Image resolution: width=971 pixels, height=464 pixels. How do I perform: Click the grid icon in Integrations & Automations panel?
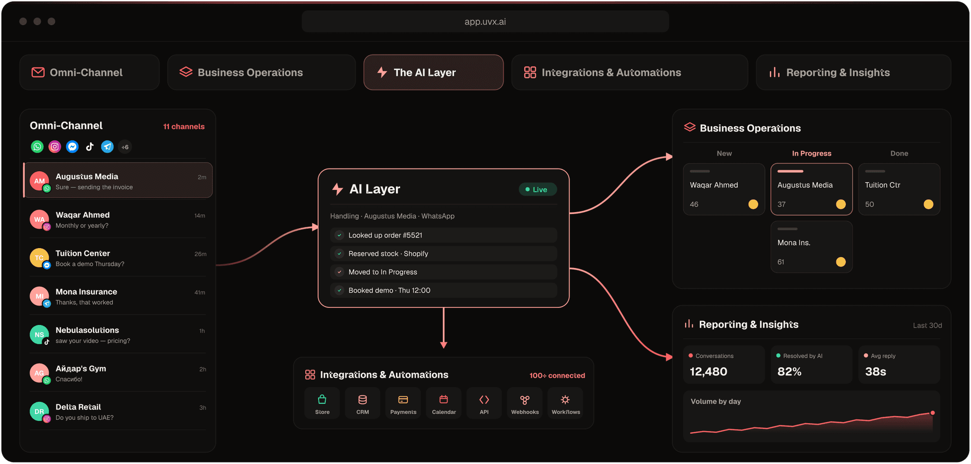pos(310,375)
